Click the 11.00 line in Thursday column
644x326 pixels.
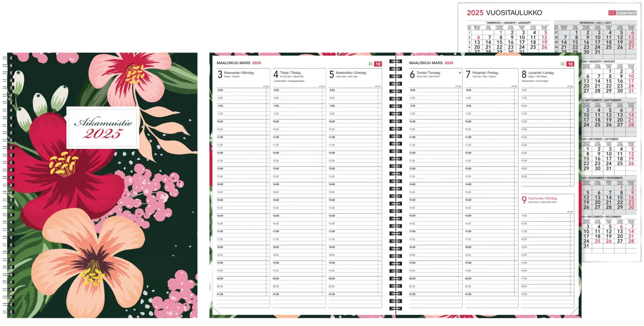(436, 137)
